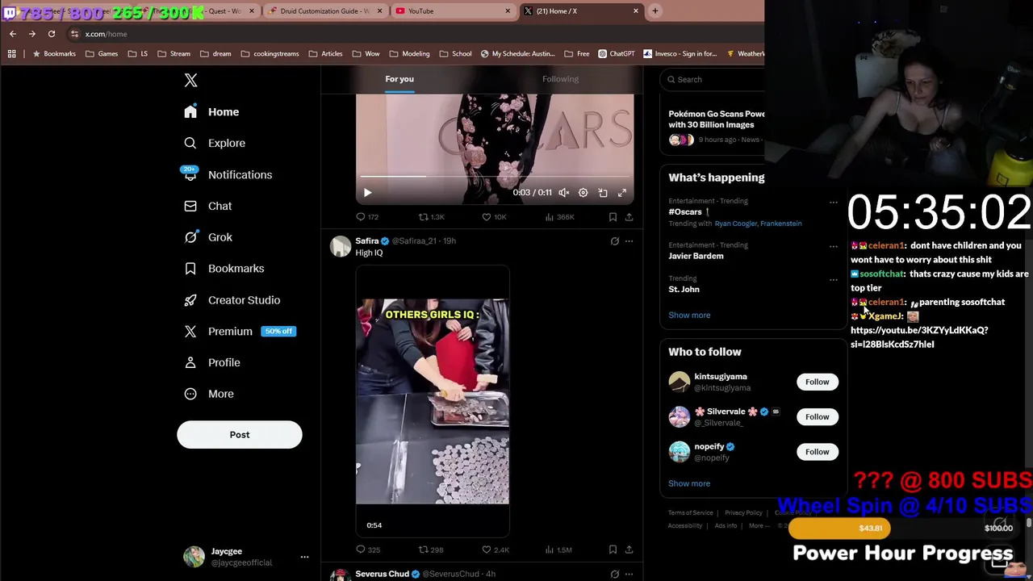The image size is (1033, 581).
Task: Open the ChatGPT bookmark
Action: [617, 54]
